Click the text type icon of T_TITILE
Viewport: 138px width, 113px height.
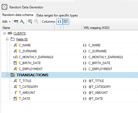tap(16, 81)
